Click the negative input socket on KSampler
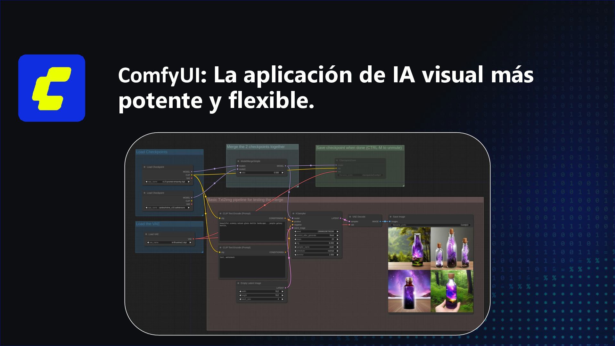This screenshot has height=346, width=615. (292, 225)
